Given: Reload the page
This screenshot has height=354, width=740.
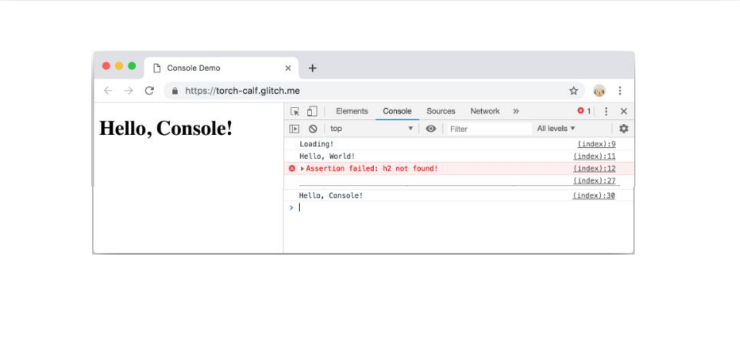Looking at the screenshot, I should [x=149, y=91].
